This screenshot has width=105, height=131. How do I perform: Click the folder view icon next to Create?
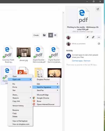click(44, 35)
